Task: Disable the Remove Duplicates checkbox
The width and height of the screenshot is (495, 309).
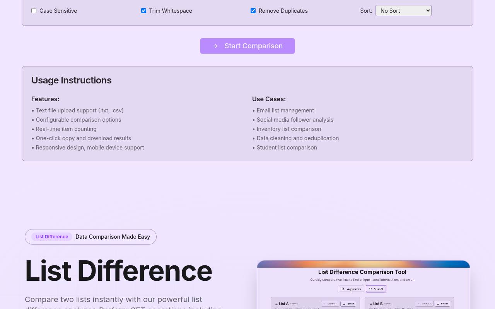Action: 253,11
